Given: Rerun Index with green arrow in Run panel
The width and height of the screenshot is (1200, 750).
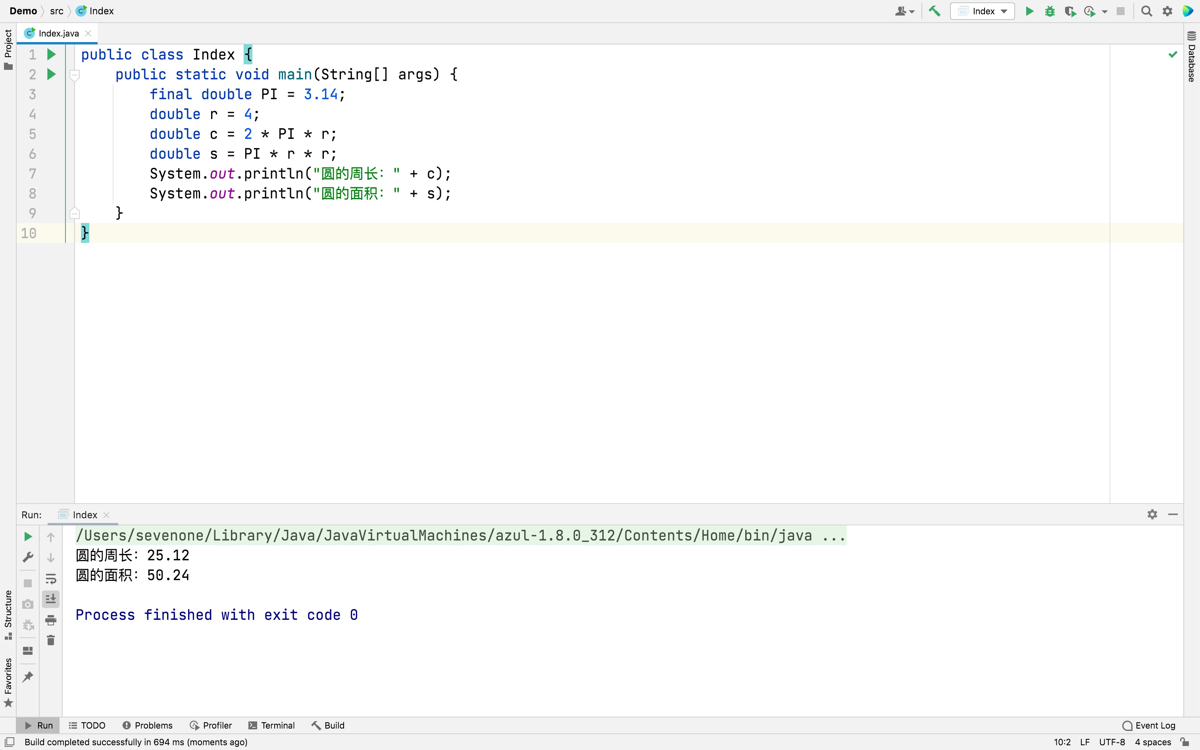Looking at the screenshot, I should pos(28,536).
